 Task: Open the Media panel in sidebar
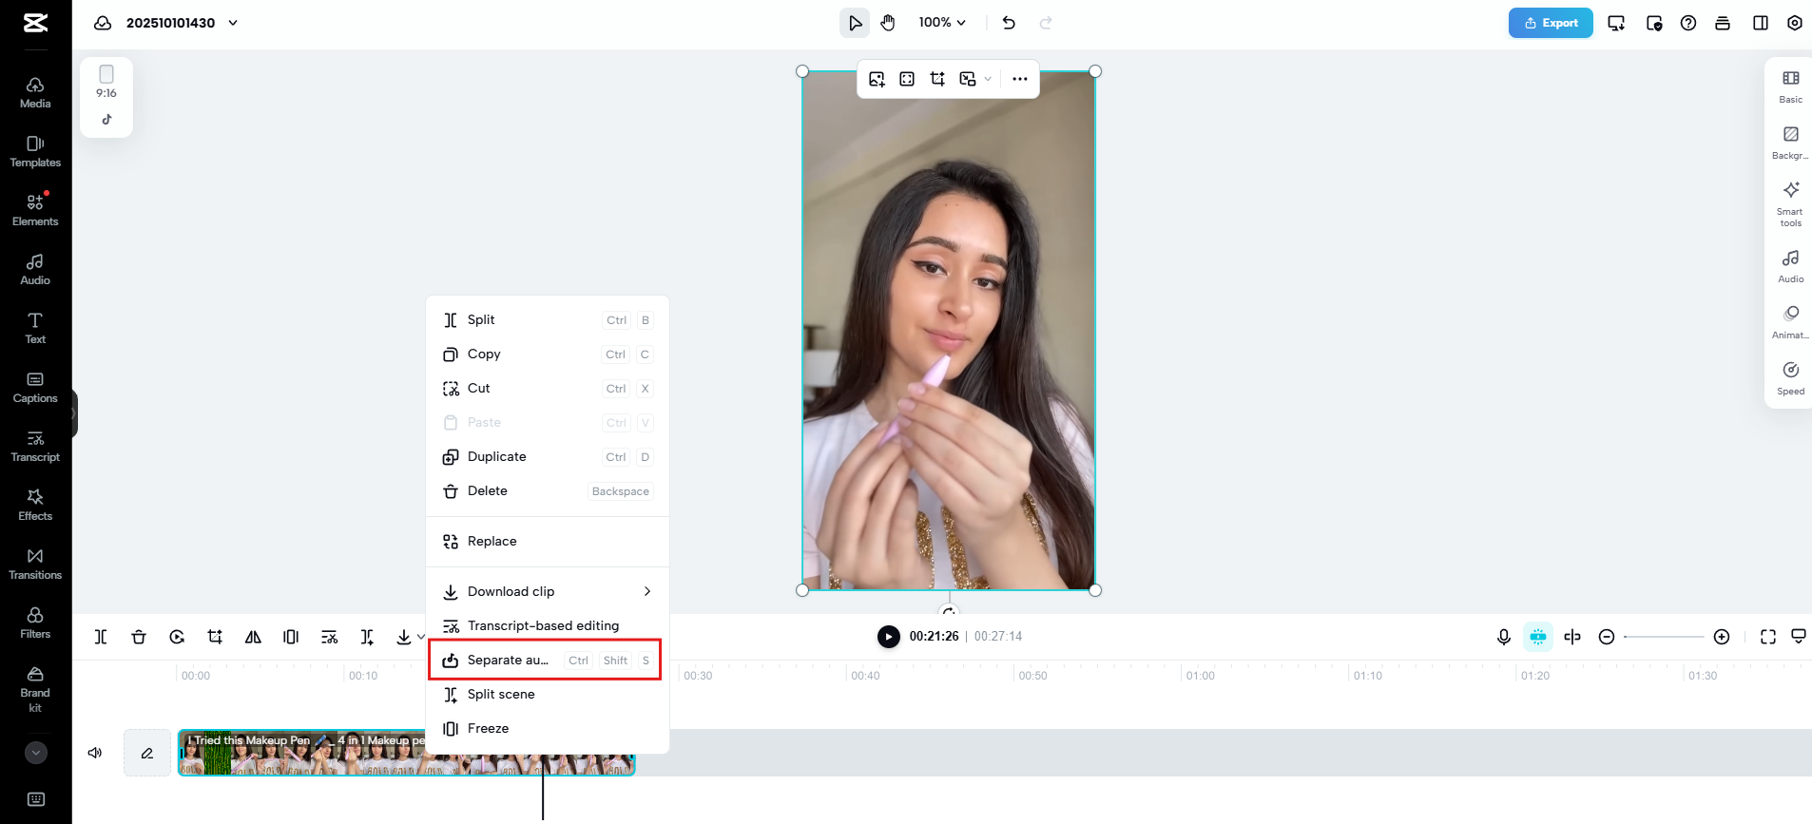tap(35, 93)
